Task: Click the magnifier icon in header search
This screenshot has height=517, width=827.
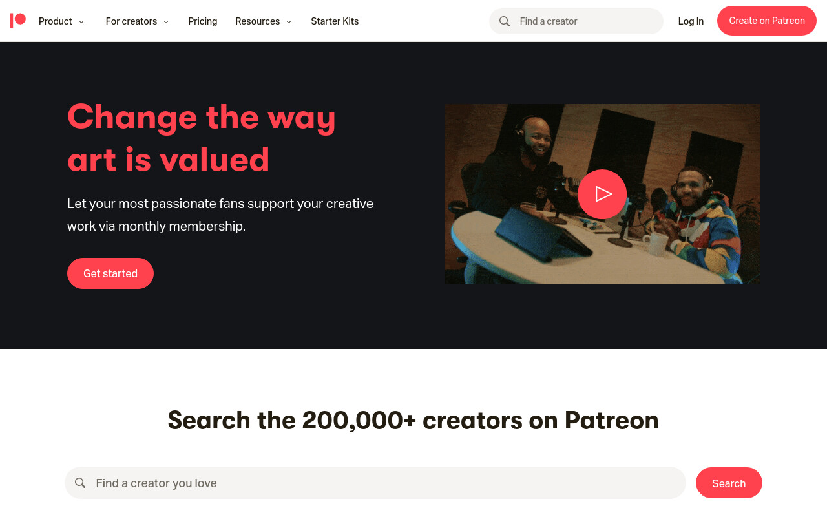Action: (505, 21)
